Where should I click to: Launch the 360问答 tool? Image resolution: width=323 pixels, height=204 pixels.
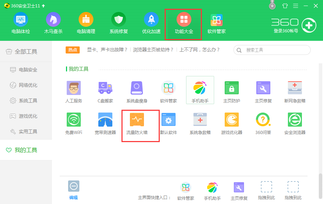(263, 123)
